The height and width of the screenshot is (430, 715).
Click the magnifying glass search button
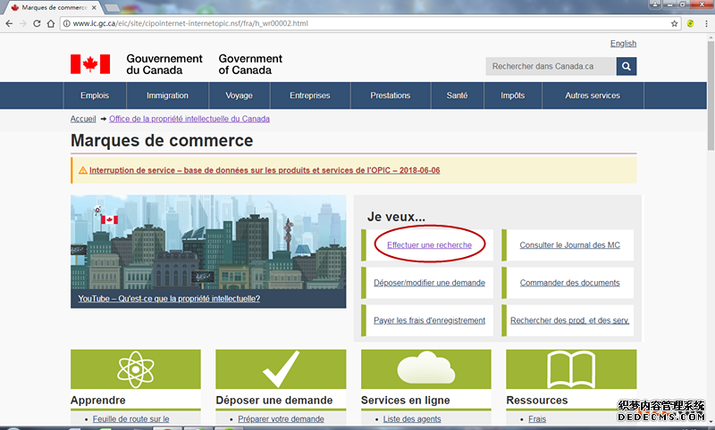tap(627, 66)
